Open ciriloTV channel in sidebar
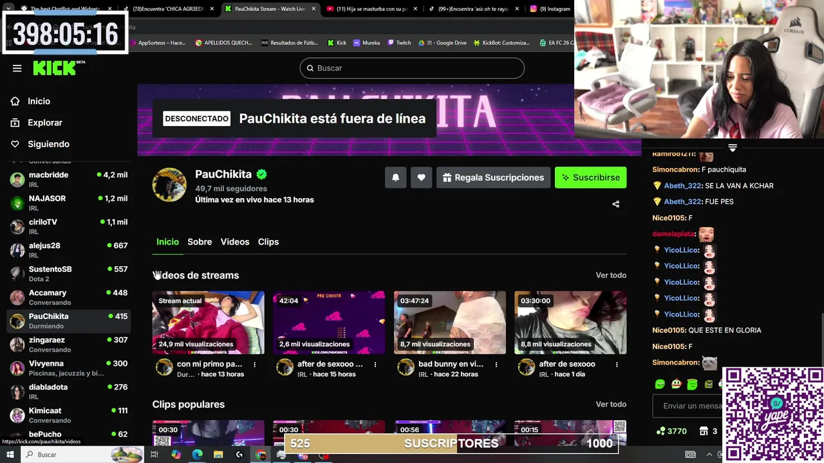 click(x=68, y=226)
